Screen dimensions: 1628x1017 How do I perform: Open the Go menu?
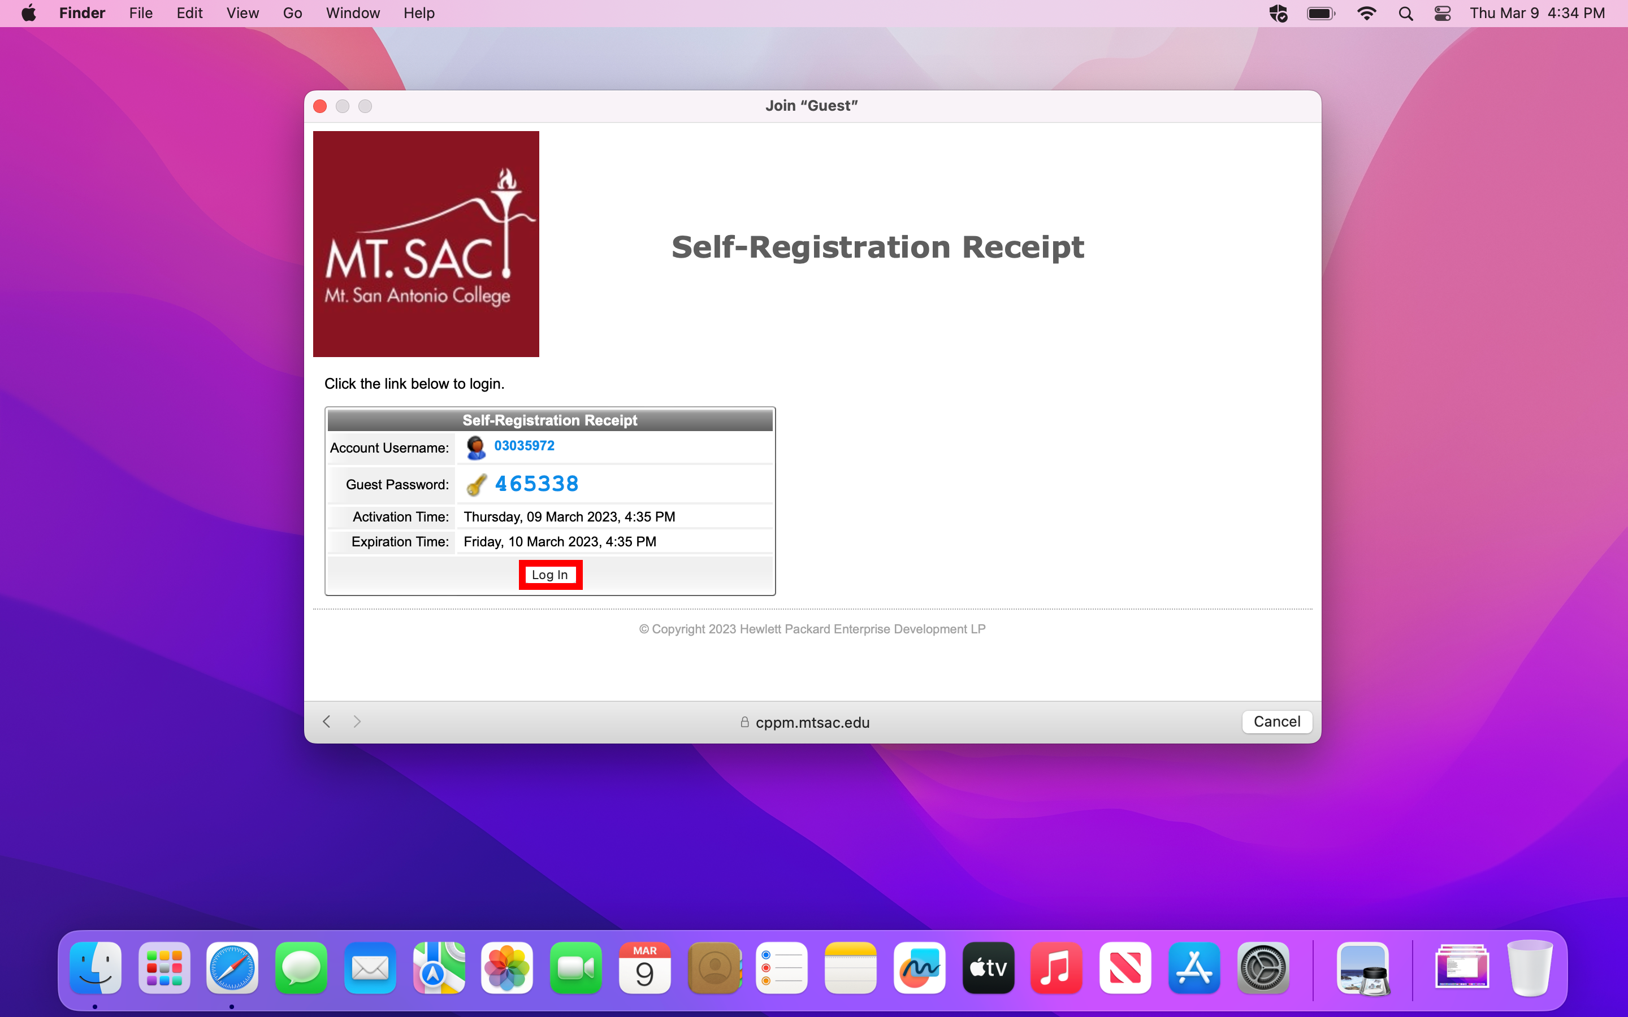[x=292, y=13]
